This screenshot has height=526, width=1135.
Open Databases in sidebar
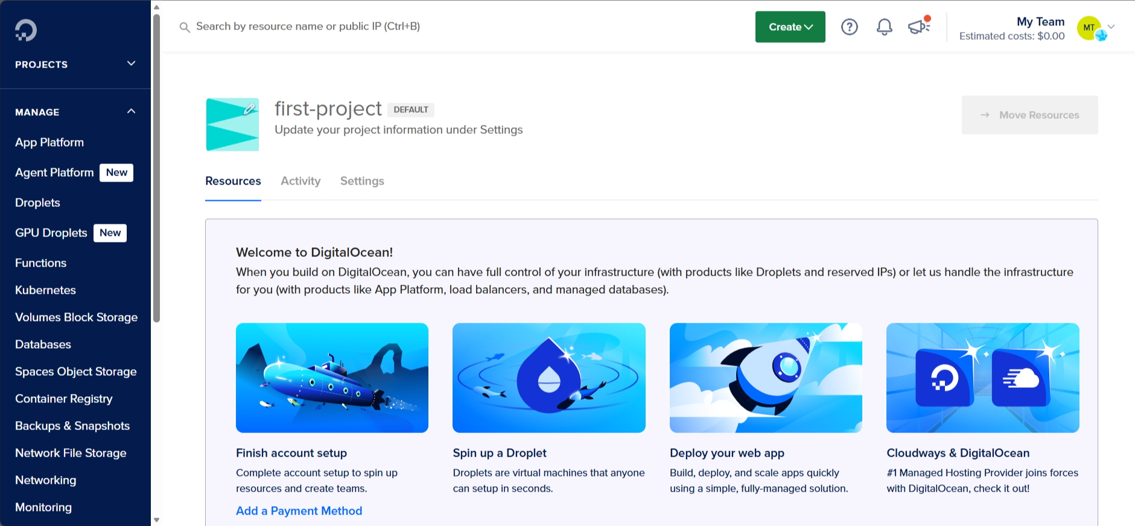[x=43, y=344]
